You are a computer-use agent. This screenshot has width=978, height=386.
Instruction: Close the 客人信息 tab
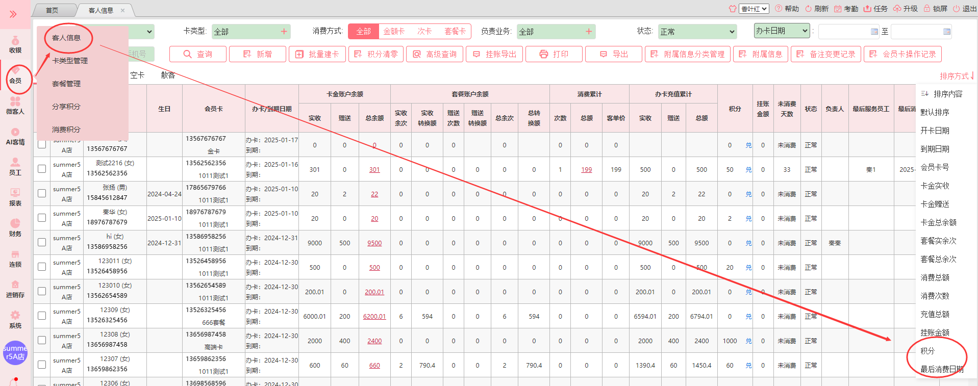(122, 10)
